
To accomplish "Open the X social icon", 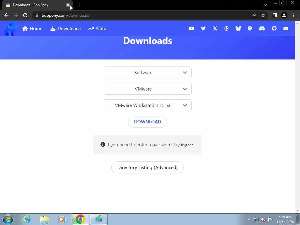I will (215, 28).
